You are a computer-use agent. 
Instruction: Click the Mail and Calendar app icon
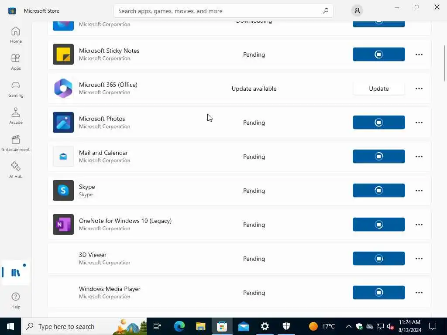63,157
